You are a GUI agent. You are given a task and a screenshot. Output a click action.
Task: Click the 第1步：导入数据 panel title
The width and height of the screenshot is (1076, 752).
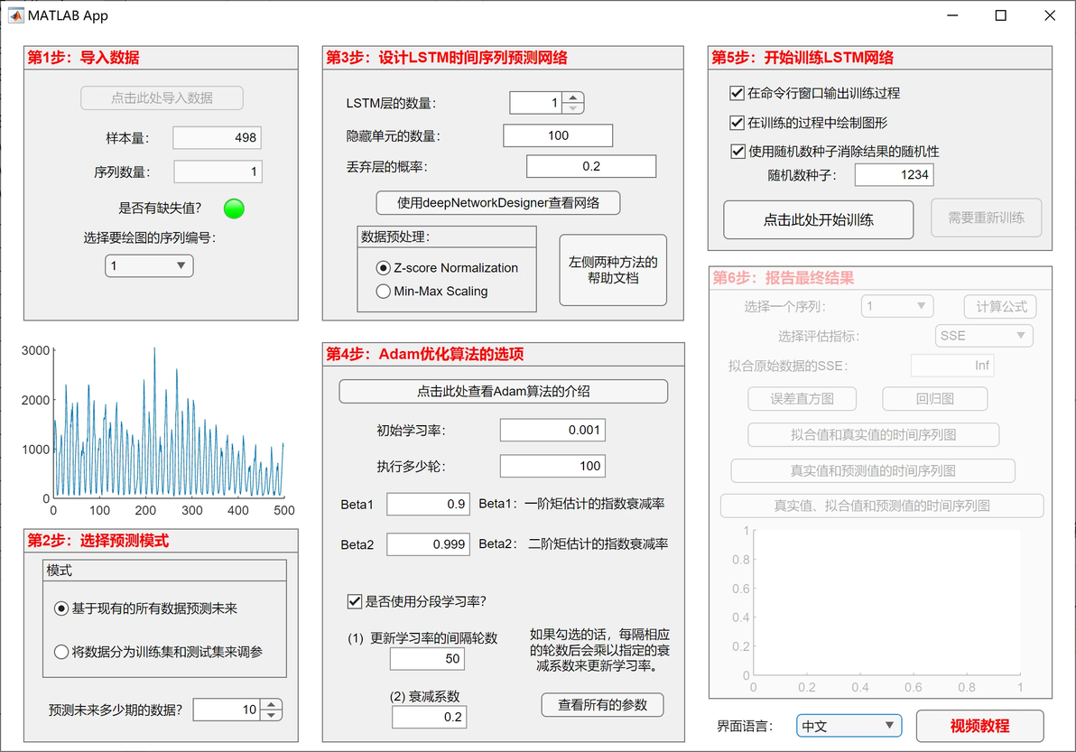click(83, 58)
